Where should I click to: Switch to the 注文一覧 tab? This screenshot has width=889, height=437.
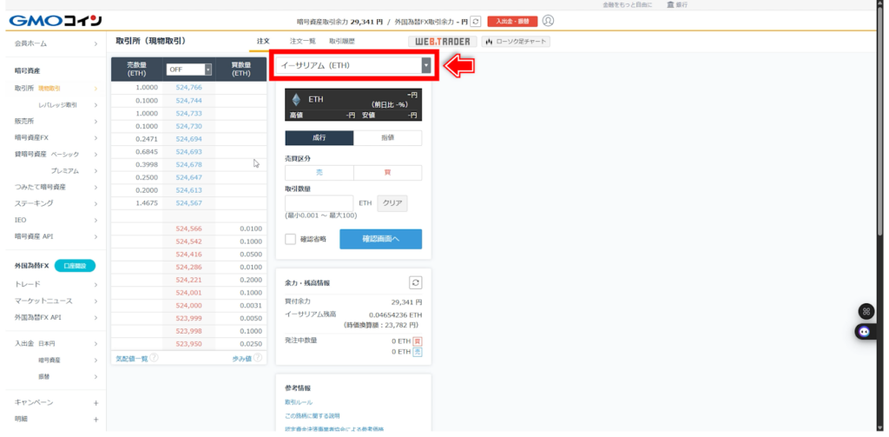coord(302,41)
